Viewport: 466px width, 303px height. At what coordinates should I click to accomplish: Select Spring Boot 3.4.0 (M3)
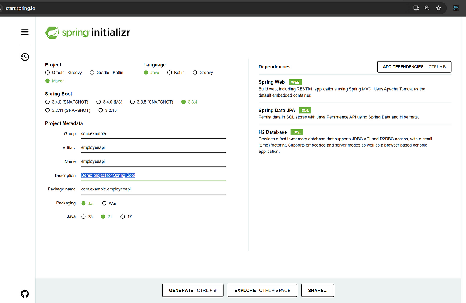[110, 102]
